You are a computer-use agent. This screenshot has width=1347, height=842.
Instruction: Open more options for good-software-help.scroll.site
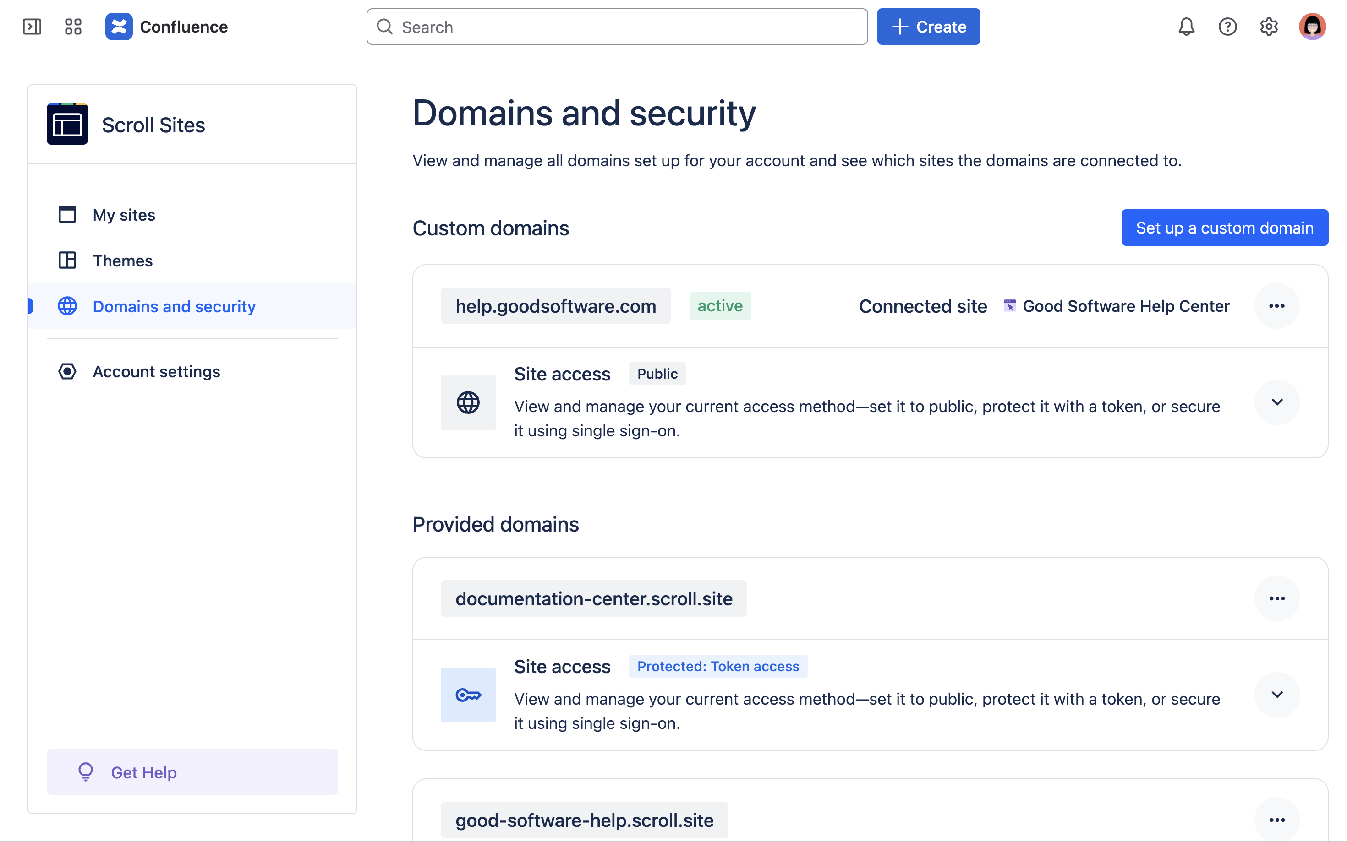pyautogui.click(x=1277, y=820)
